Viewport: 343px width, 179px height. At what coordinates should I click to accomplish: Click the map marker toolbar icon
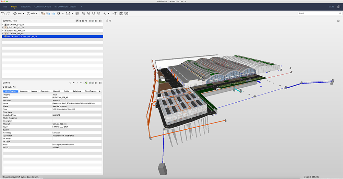click(x=121, y=13)
